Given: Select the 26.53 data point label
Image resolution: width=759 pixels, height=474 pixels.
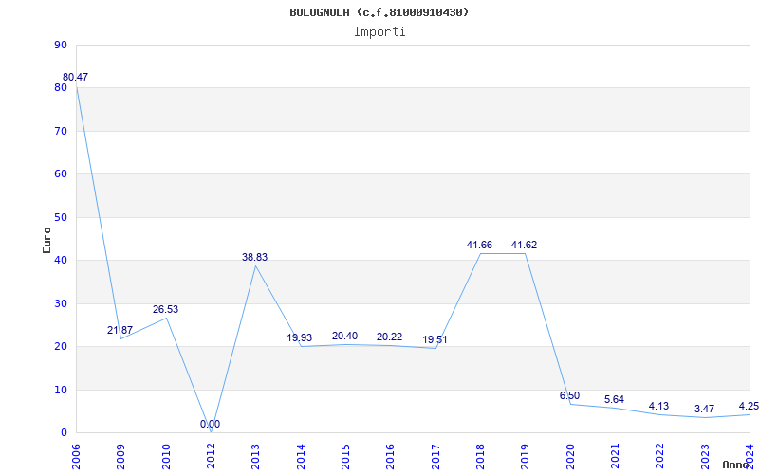Looking at the screenshot, I should point(165,310).
